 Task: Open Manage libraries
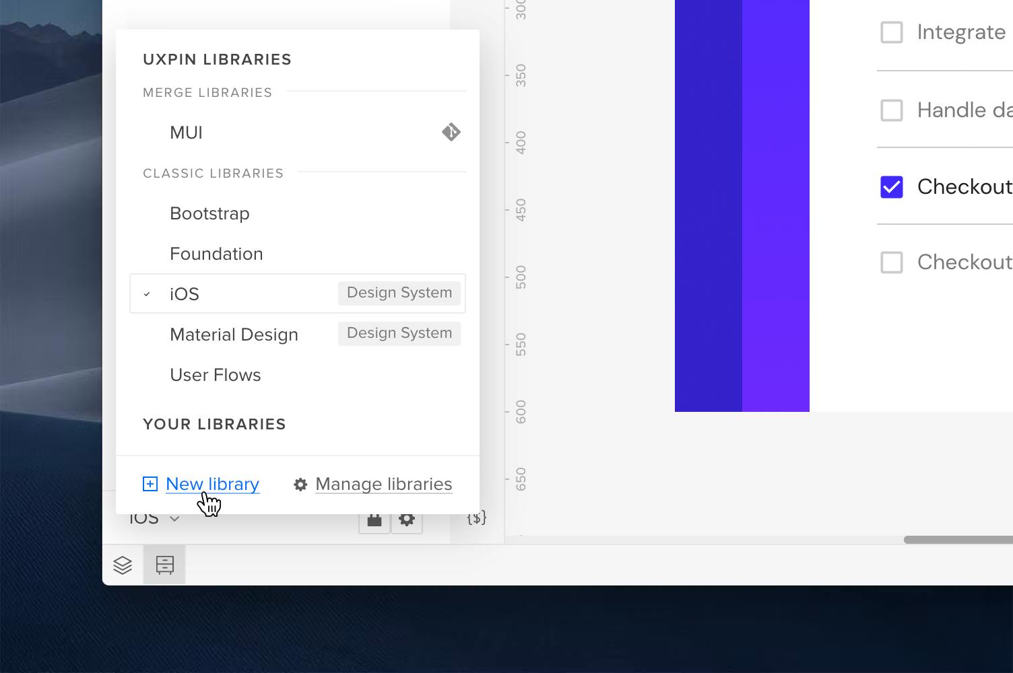(383, 484)
